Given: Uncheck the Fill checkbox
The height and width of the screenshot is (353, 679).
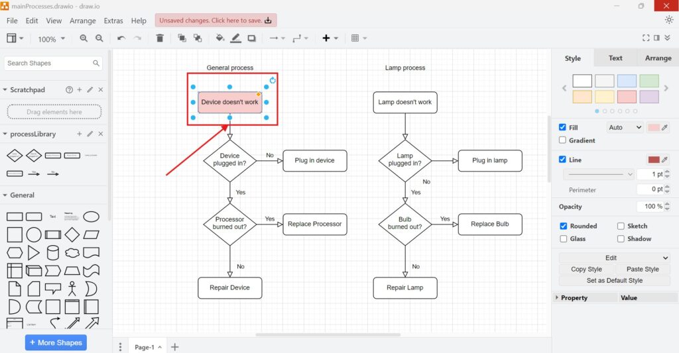Looking at the screenshot, I should click(563, 127).
